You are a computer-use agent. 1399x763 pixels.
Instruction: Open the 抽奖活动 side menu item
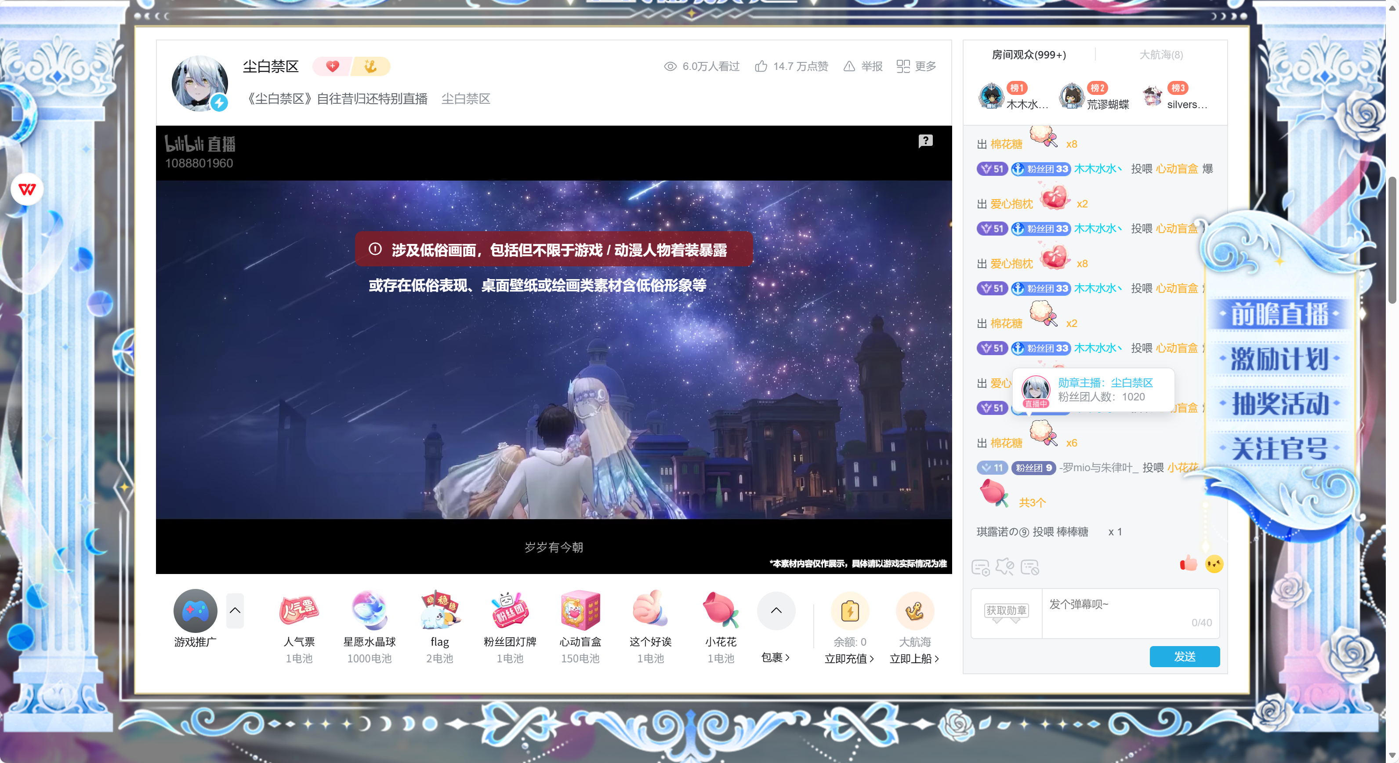pyautogui.click(x=1279, y=403)
